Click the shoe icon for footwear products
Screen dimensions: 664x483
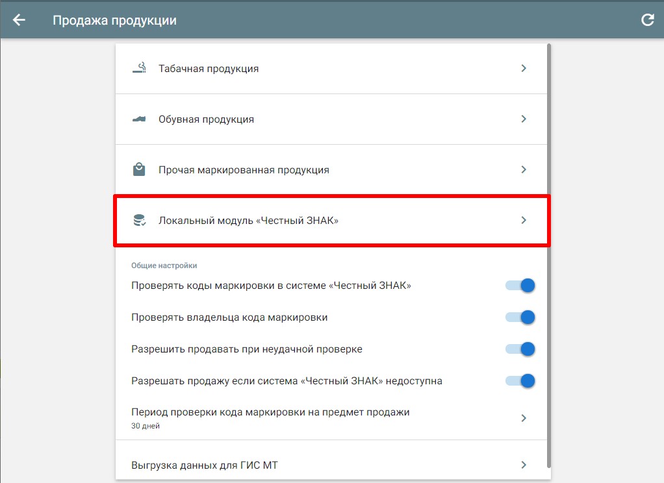[x=139, y=119]
